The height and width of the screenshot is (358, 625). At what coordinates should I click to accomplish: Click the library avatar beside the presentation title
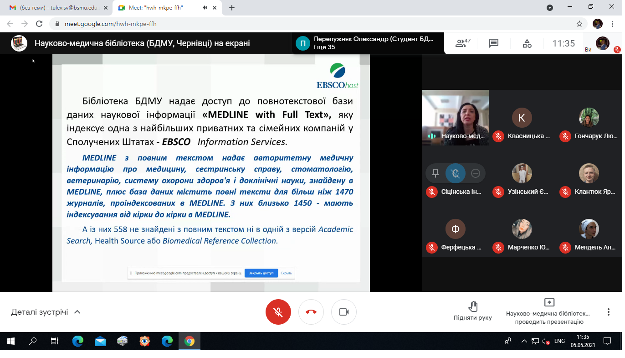point(19,43)
